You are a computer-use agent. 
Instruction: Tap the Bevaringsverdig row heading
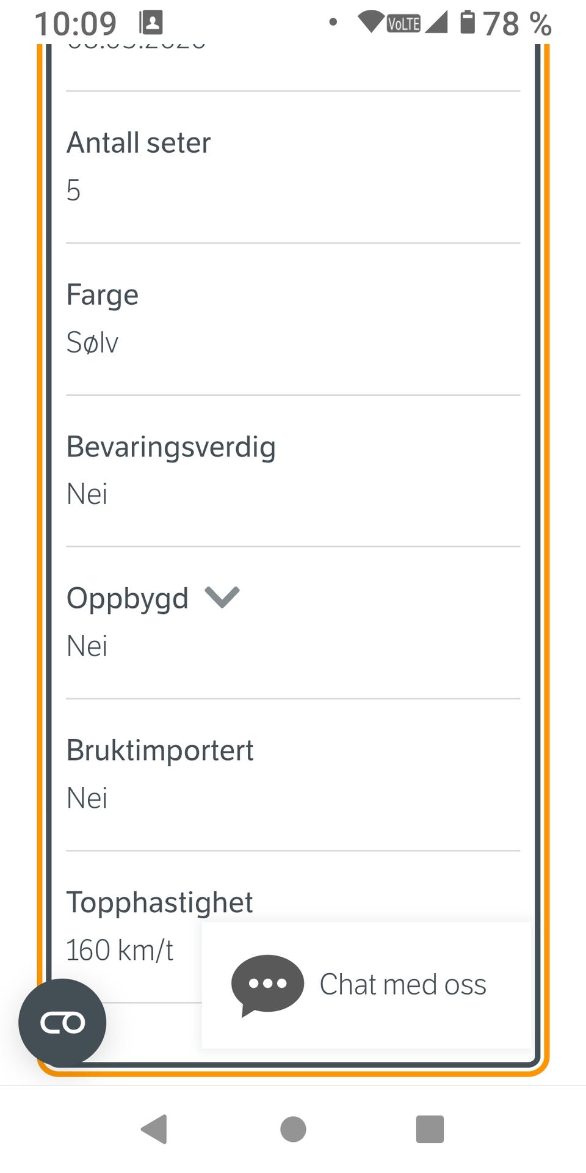pos(171,447)
